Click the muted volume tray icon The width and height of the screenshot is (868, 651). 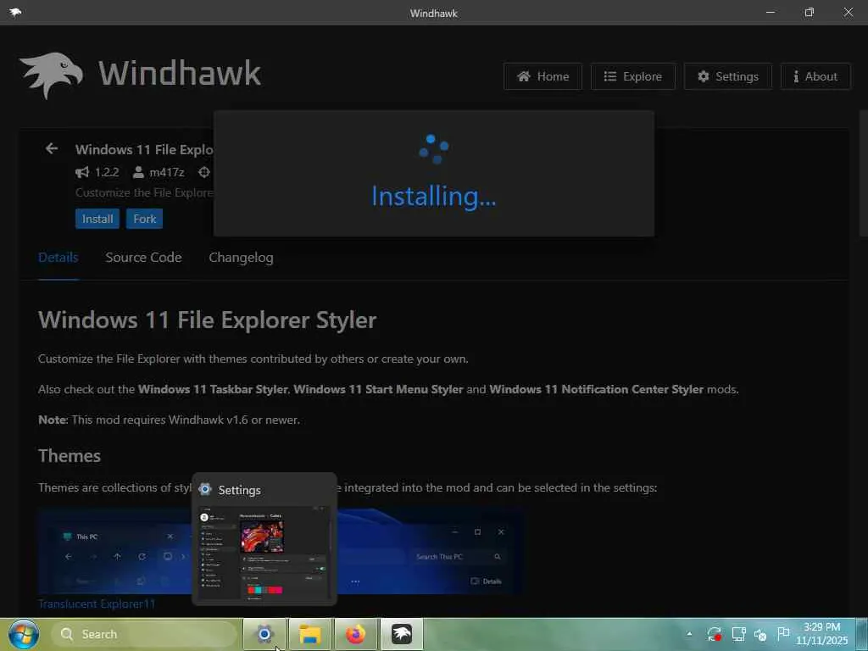click(x=760, y=634)
